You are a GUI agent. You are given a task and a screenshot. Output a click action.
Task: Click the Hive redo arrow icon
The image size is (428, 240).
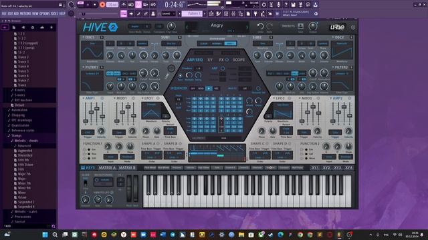[270, 26]
